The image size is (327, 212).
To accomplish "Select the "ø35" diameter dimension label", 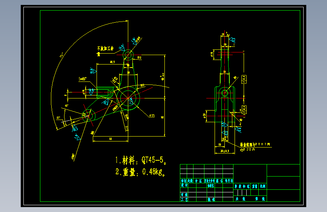I will 152,115.
